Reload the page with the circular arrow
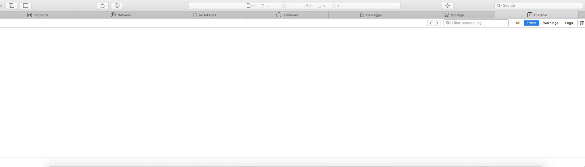Viewport: 585px width, 167px height. [x=103, y=6]
